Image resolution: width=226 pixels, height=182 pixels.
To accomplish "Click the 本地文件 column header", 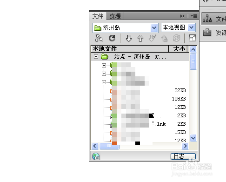I will [130, 49].
